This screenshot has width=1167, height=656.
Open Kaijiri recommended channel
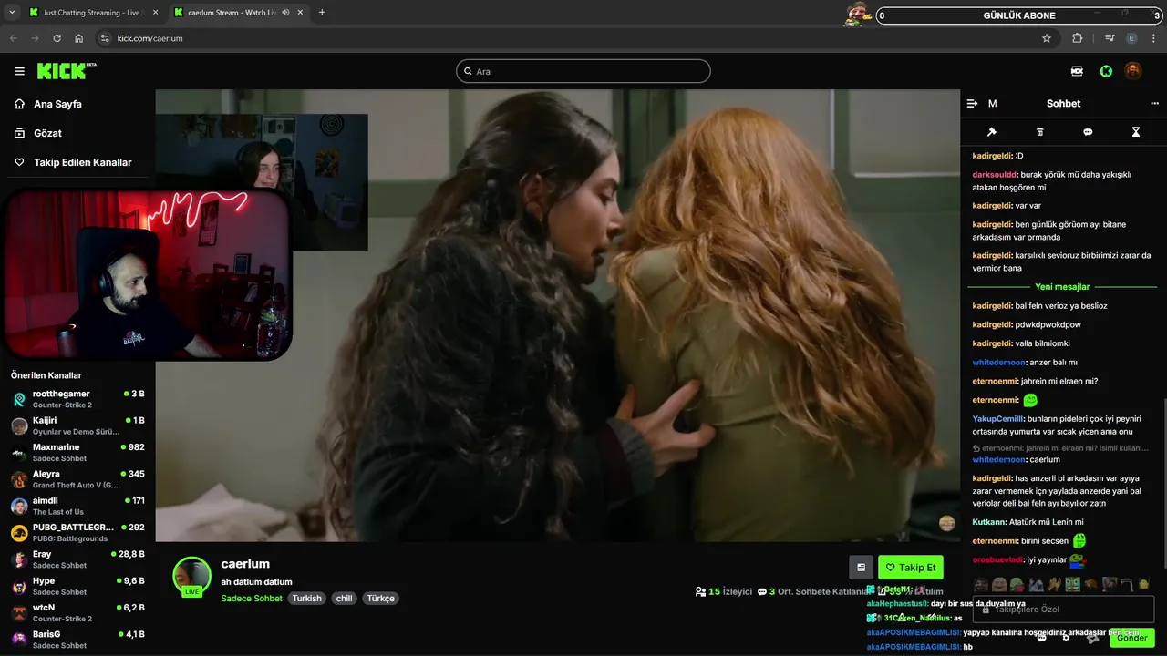pos(78,425)
